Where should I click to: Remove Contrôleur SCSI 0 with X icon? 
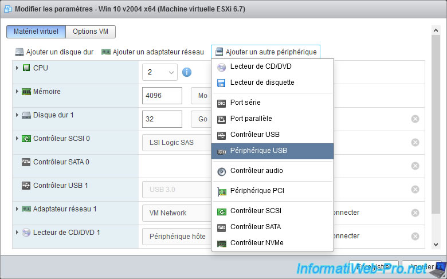pyautogui.click(x=415, y=143)
